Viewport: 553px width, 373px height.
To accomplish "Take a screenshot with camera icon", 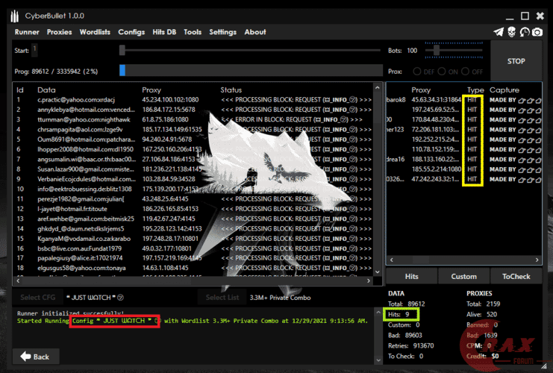I will [x=537, y=32].
